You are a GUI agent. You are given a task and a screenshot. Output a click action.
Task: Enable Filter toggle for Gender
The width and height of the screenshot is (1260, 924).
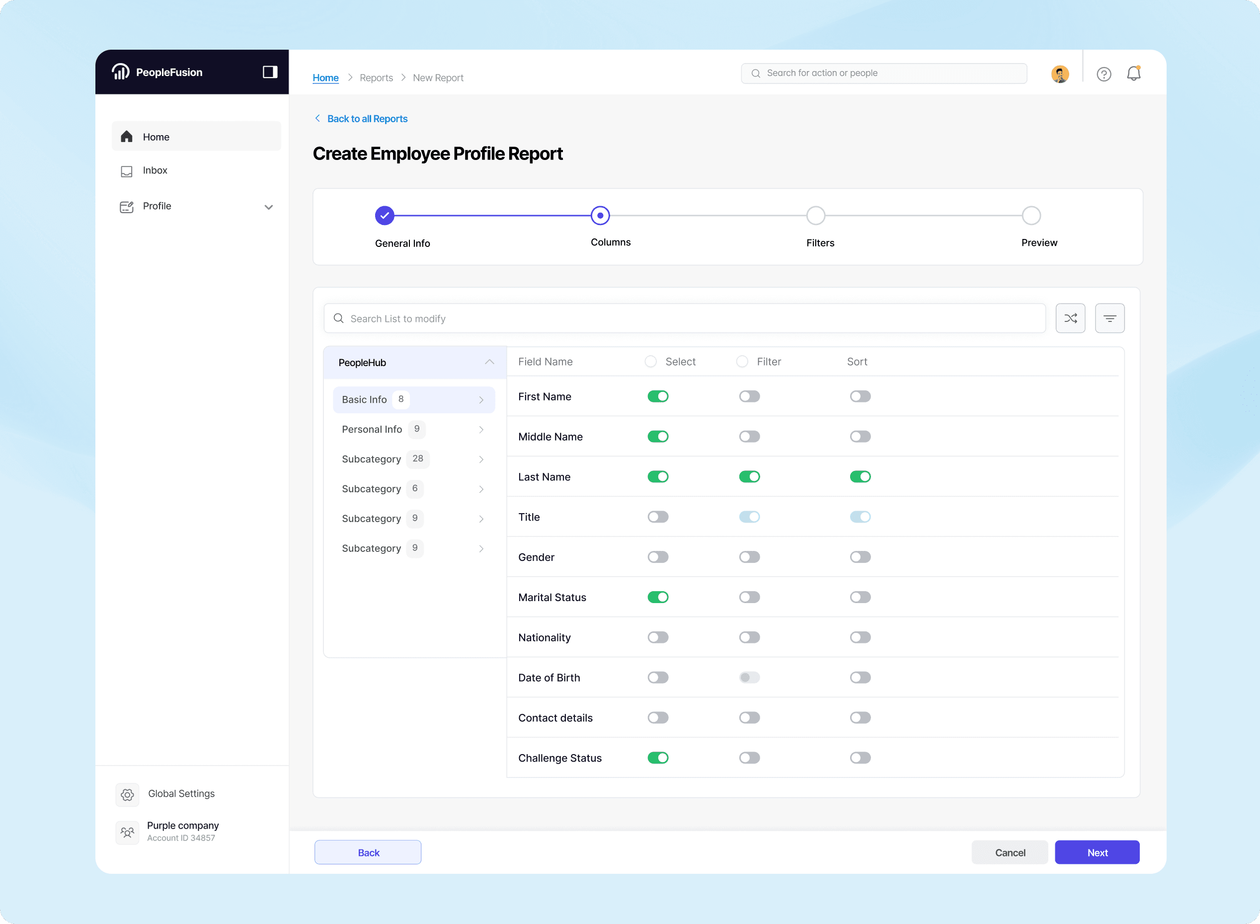pyautogui.click(x=749, y=557)
